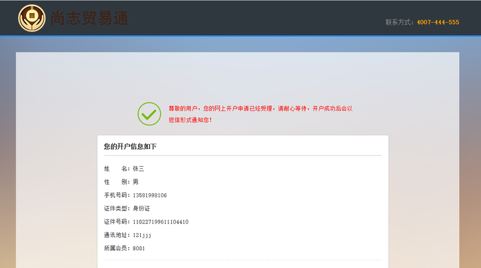Select the gender value 男

pyautogui.click(x=135, y=182)
